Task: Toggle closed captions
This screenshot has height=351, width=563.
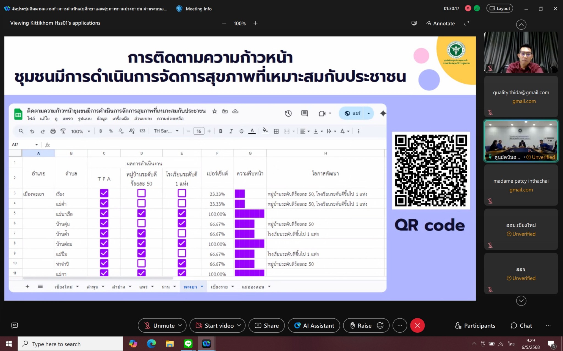Action: (x=15, y=325)
